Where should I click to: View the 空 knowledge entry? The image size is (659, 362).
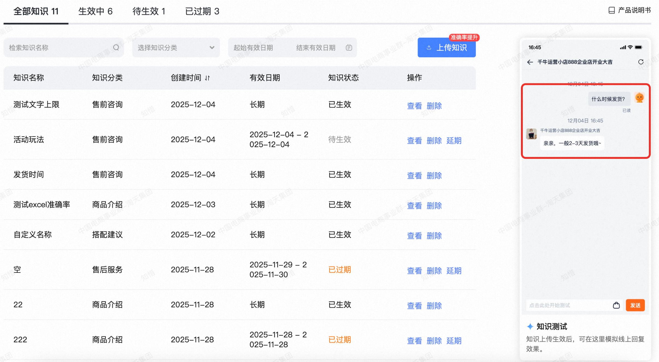[x=414, y=271]
